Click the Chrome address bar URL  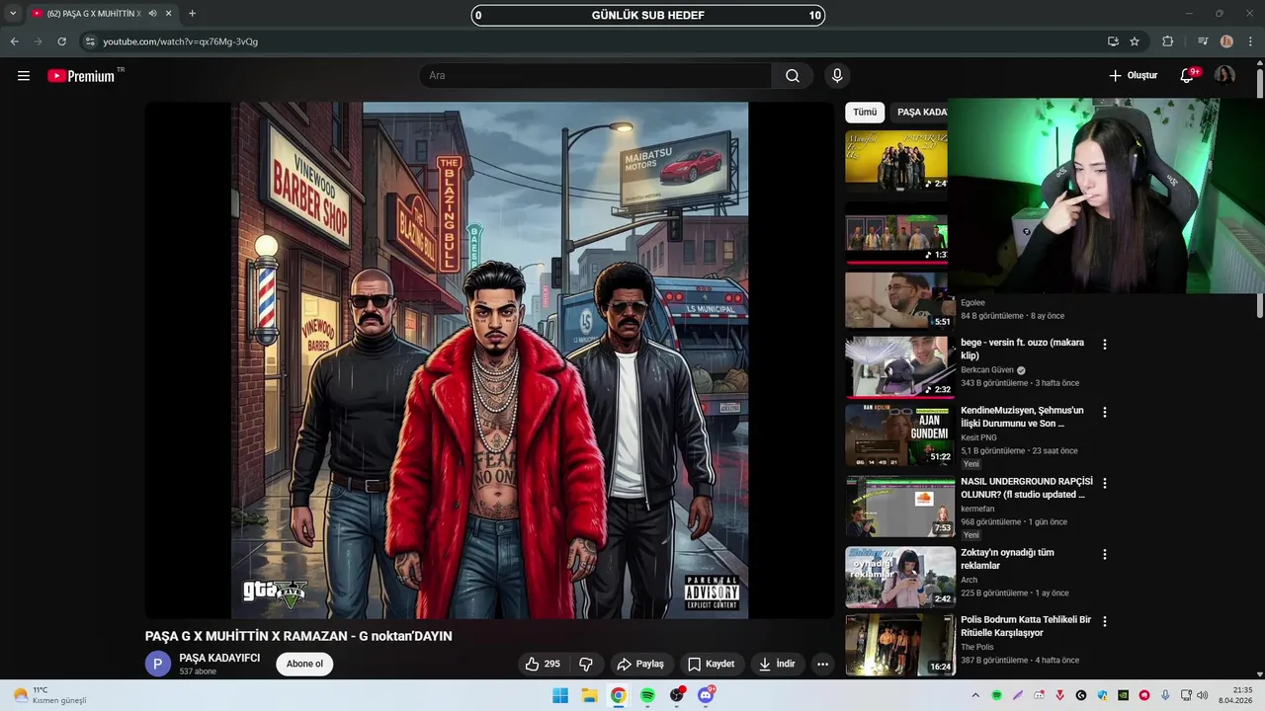[x=180, y=41]
